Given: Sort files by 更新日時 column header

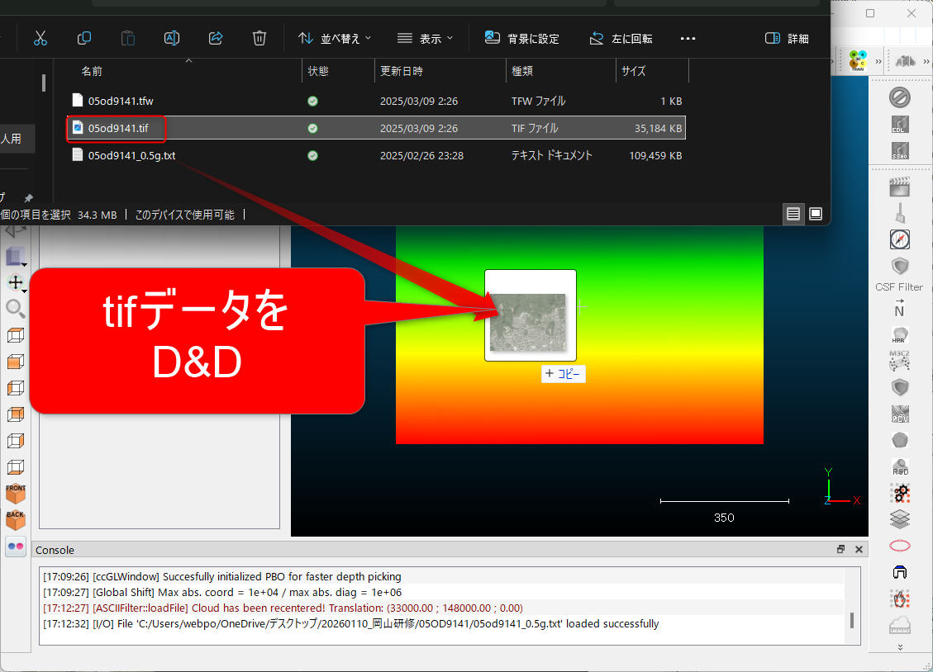Looking at the screenshot, I should pyautogui.click(x=402, y=72).
